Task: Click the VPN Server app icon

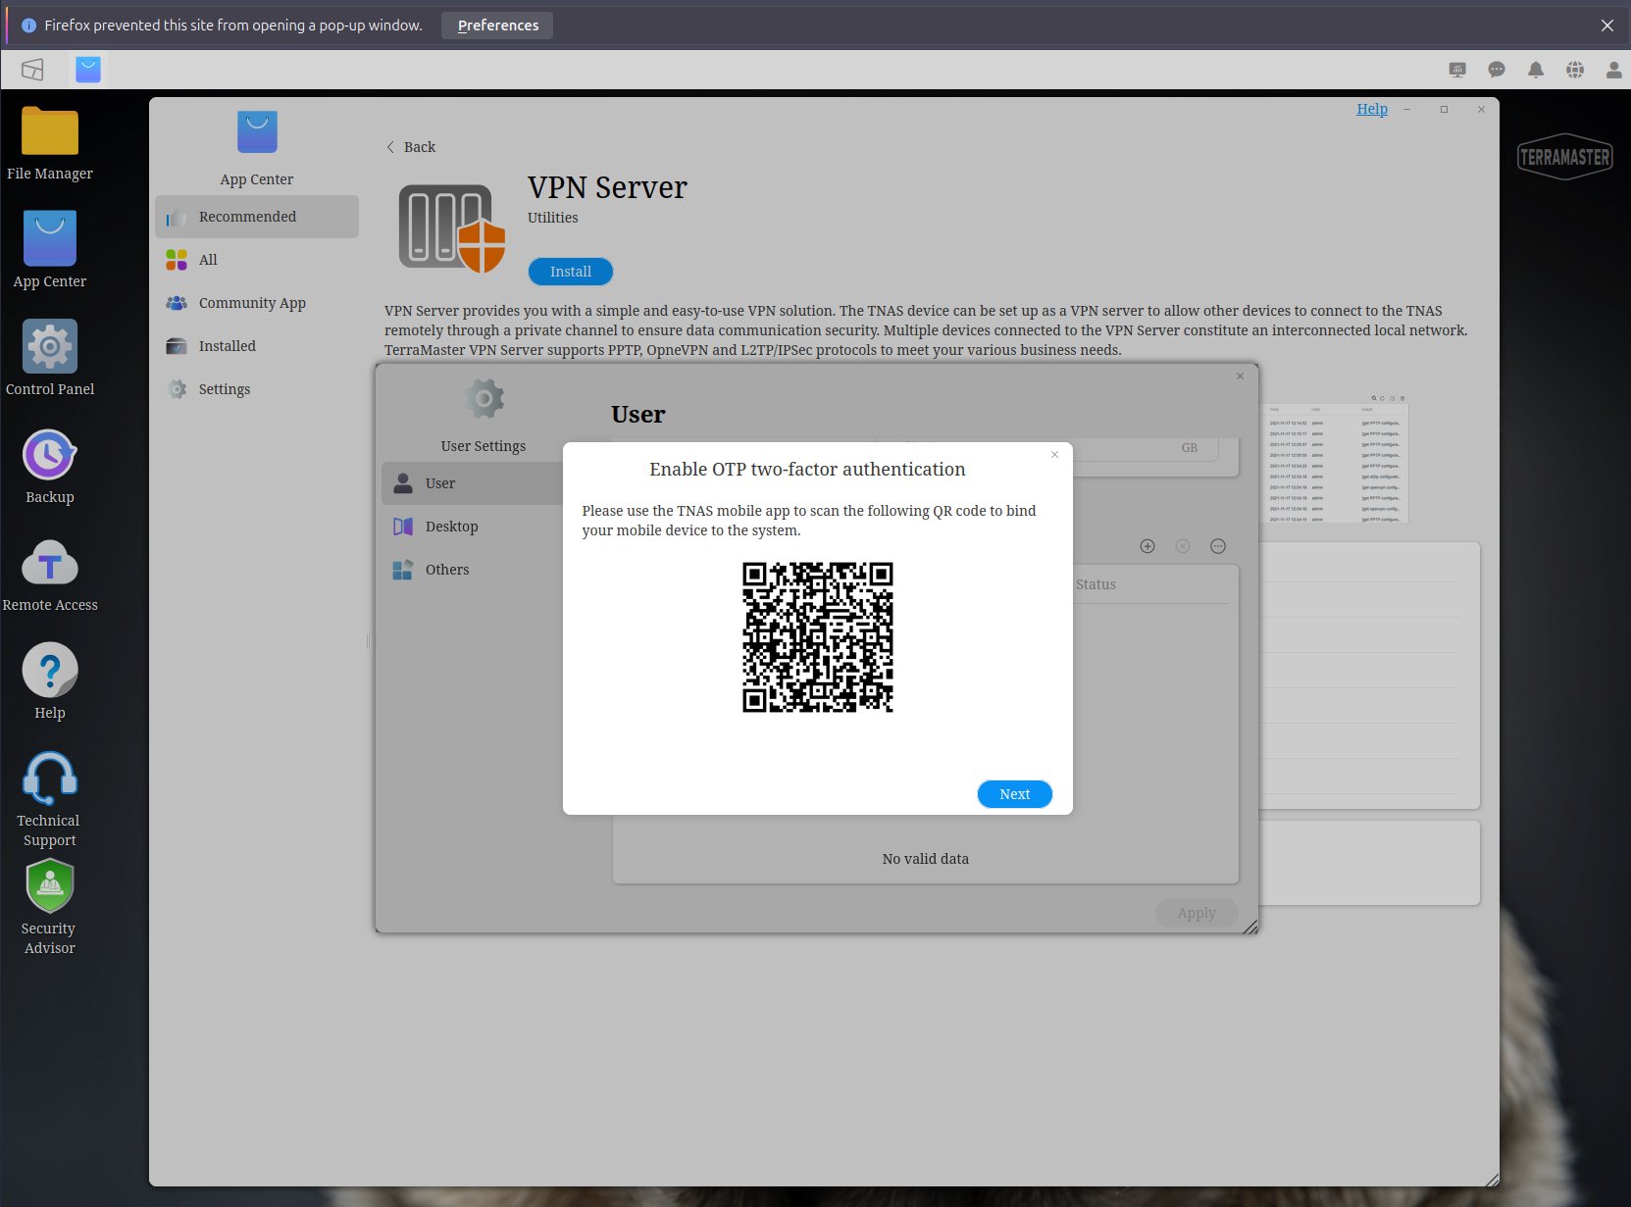Action: click(452, 228)
